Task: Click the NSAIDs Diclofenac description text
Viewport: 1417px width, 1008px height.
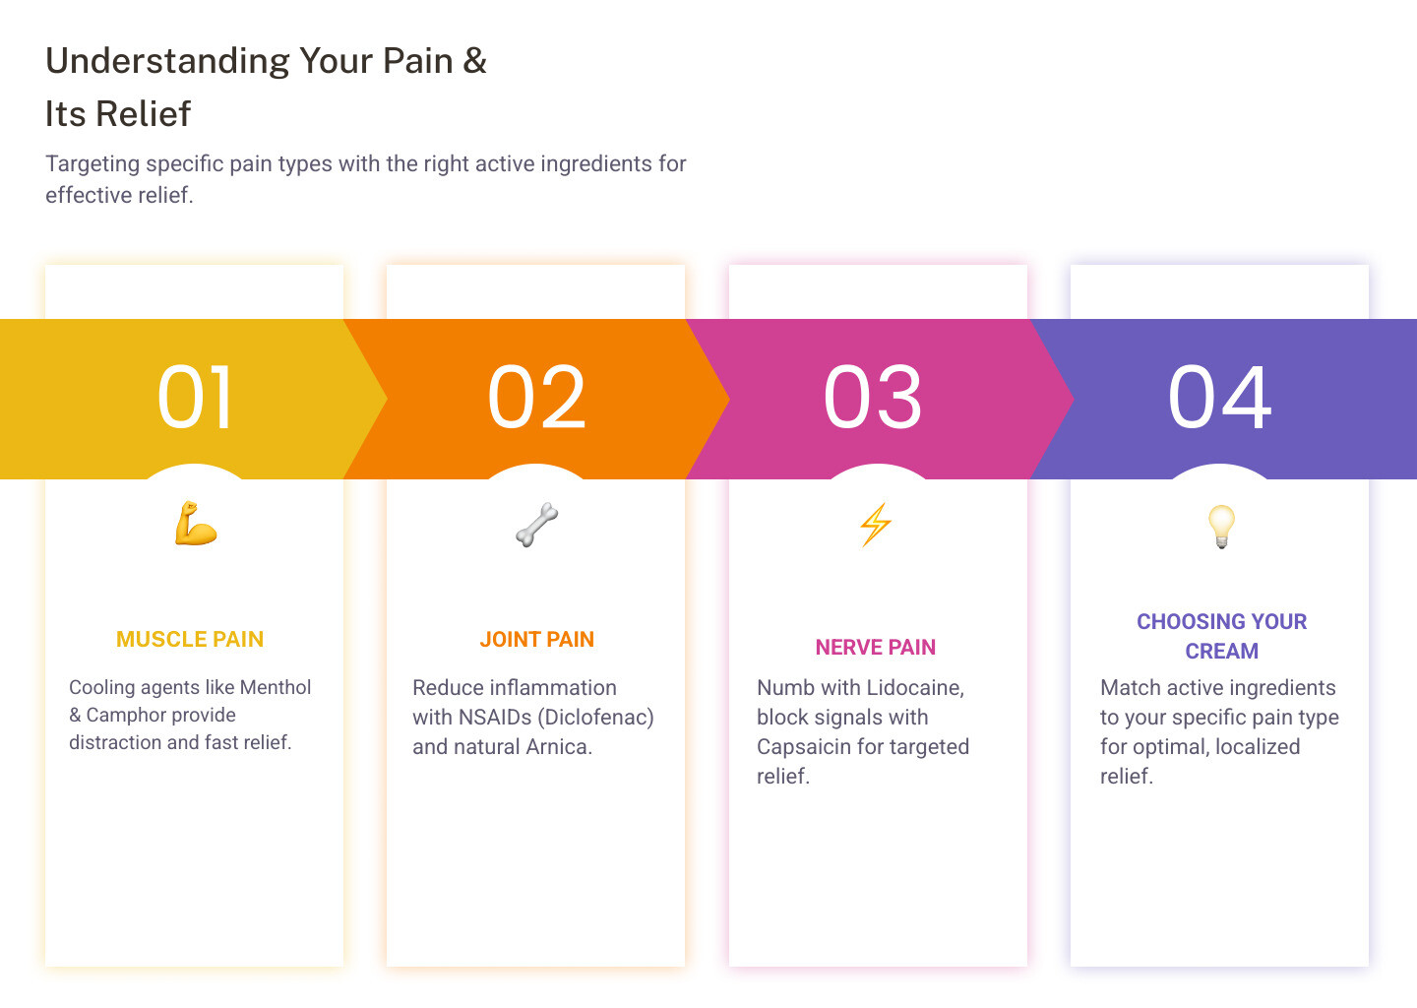Action: pyautogui.click(x=532, y=717)
